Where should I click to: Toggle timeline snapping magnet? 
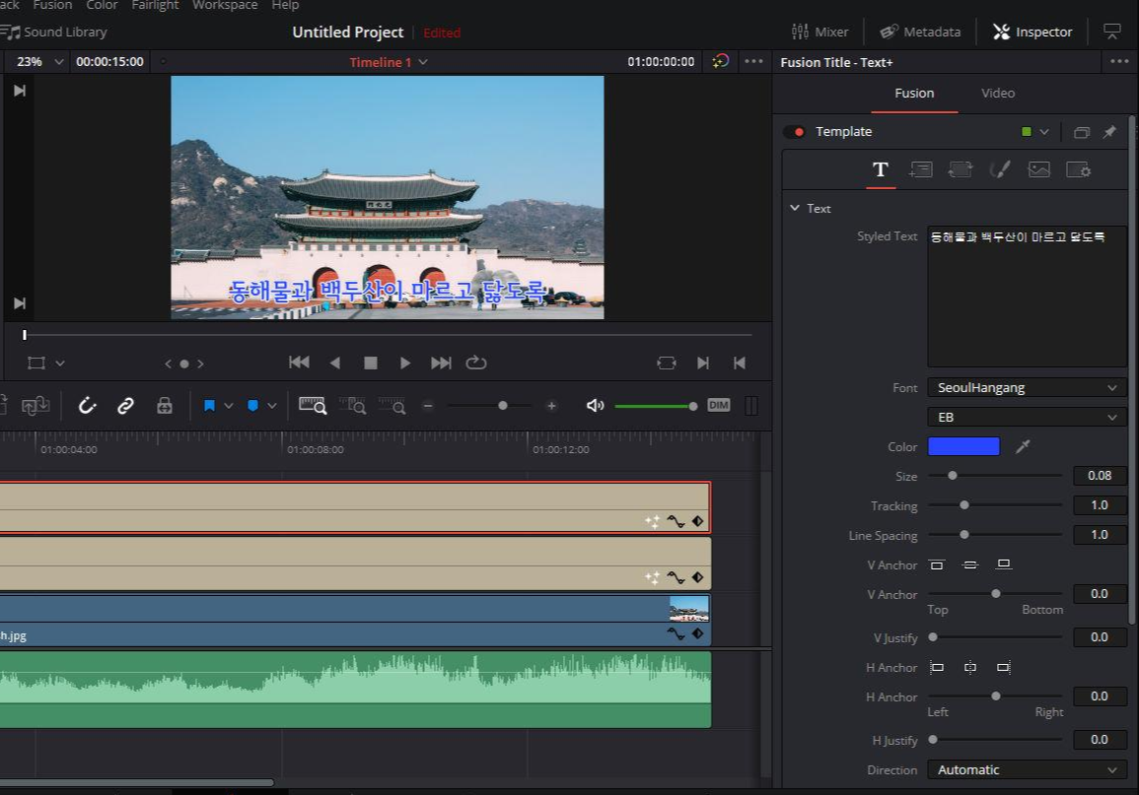[87, 406]
